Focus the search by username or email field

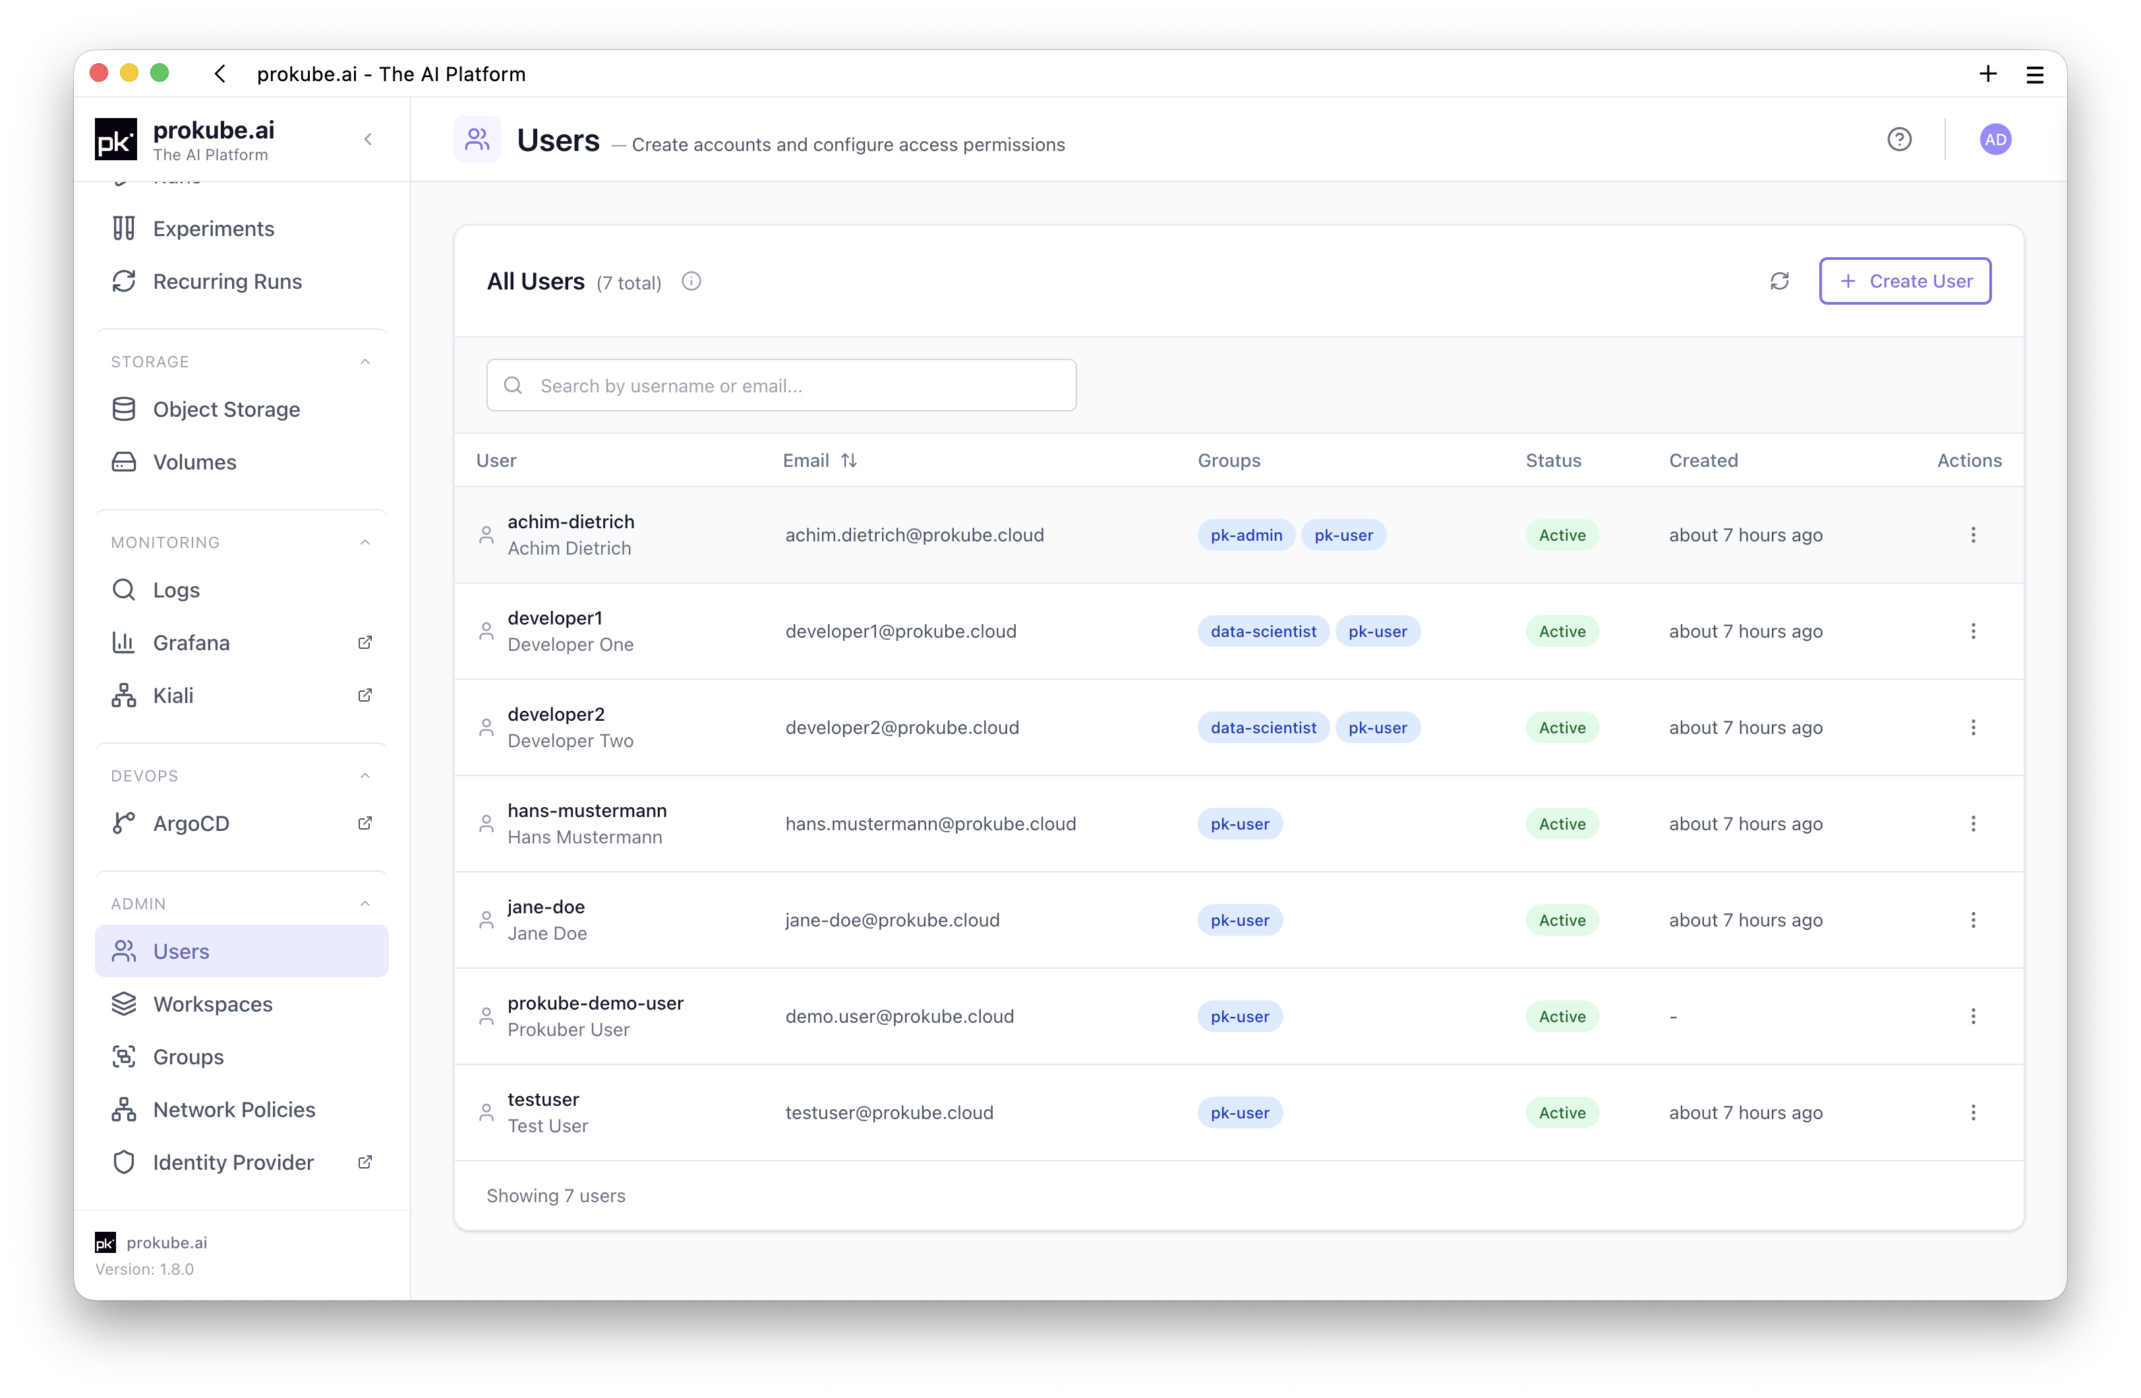click(781, 385)
